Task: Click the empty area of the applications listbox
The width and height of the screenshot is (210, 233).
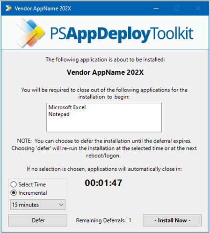Action: pos(104,125)
